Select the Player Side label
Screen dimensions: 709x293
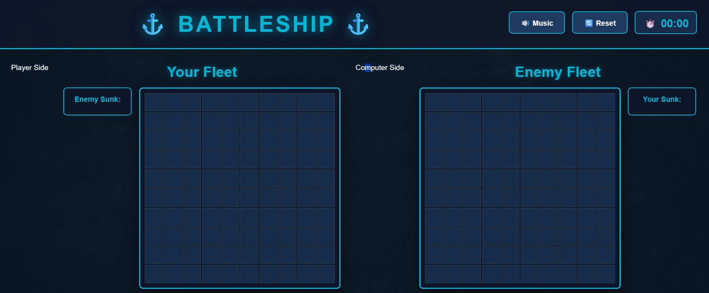pos(29,67)
